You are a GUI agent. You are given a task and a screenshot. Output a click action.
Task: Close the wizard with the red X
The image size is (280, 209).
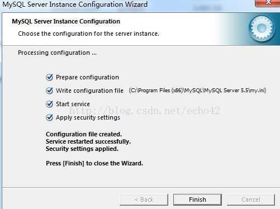click(x=268, y=3)
